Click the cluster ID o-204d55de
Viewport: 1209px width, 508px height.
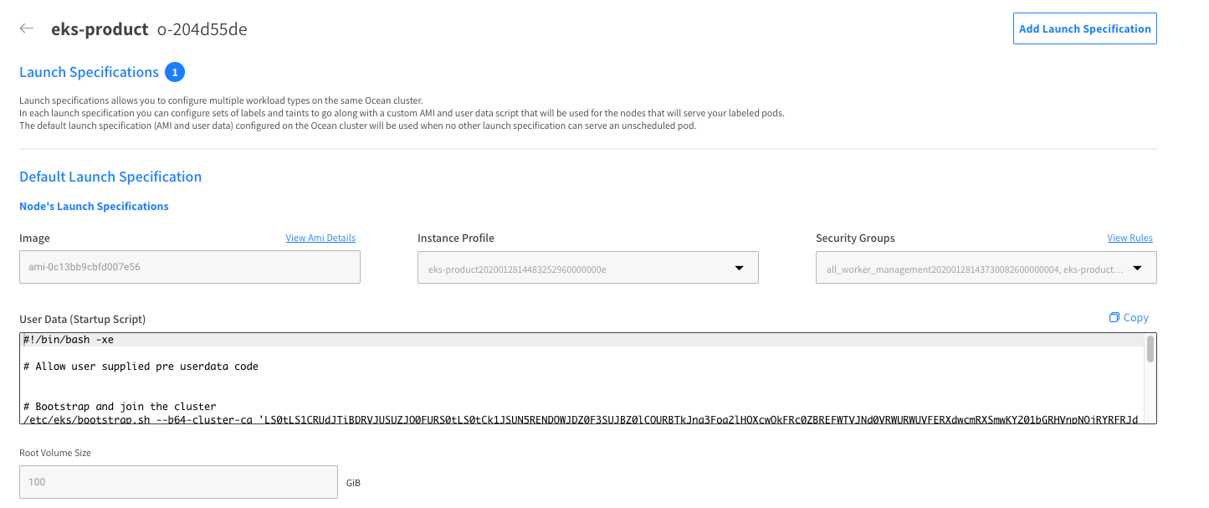[202, 29]
